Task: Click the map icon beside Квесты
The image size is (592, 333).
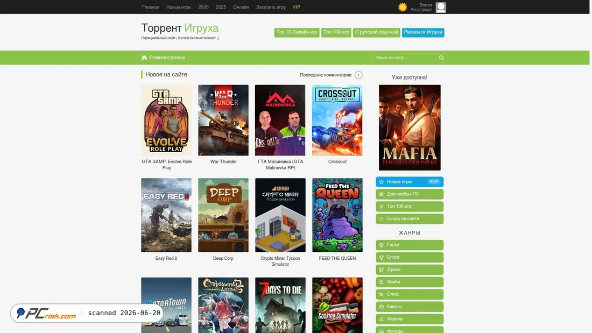Action: pos(382,307)
